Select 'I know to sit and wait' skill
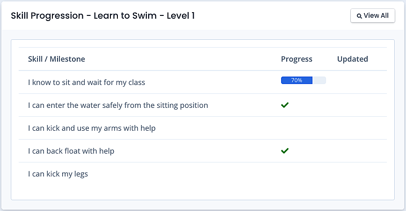The height and width of the screenshot is (211, 406). (87, 82)
